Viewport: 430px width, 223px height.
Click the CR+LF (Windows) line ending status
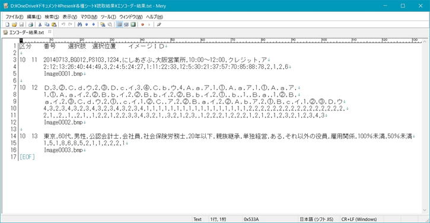(359, 219)
